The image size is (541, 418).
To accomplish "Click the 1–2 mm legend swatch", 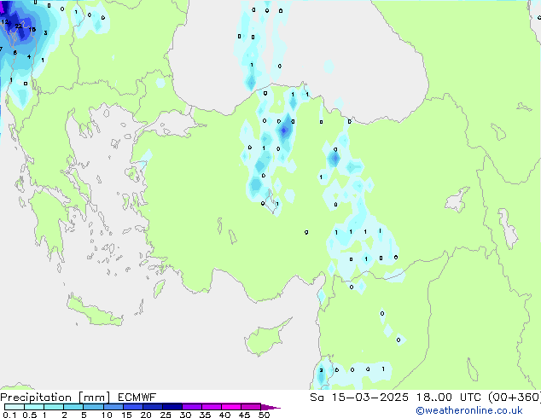I will 54,407.
